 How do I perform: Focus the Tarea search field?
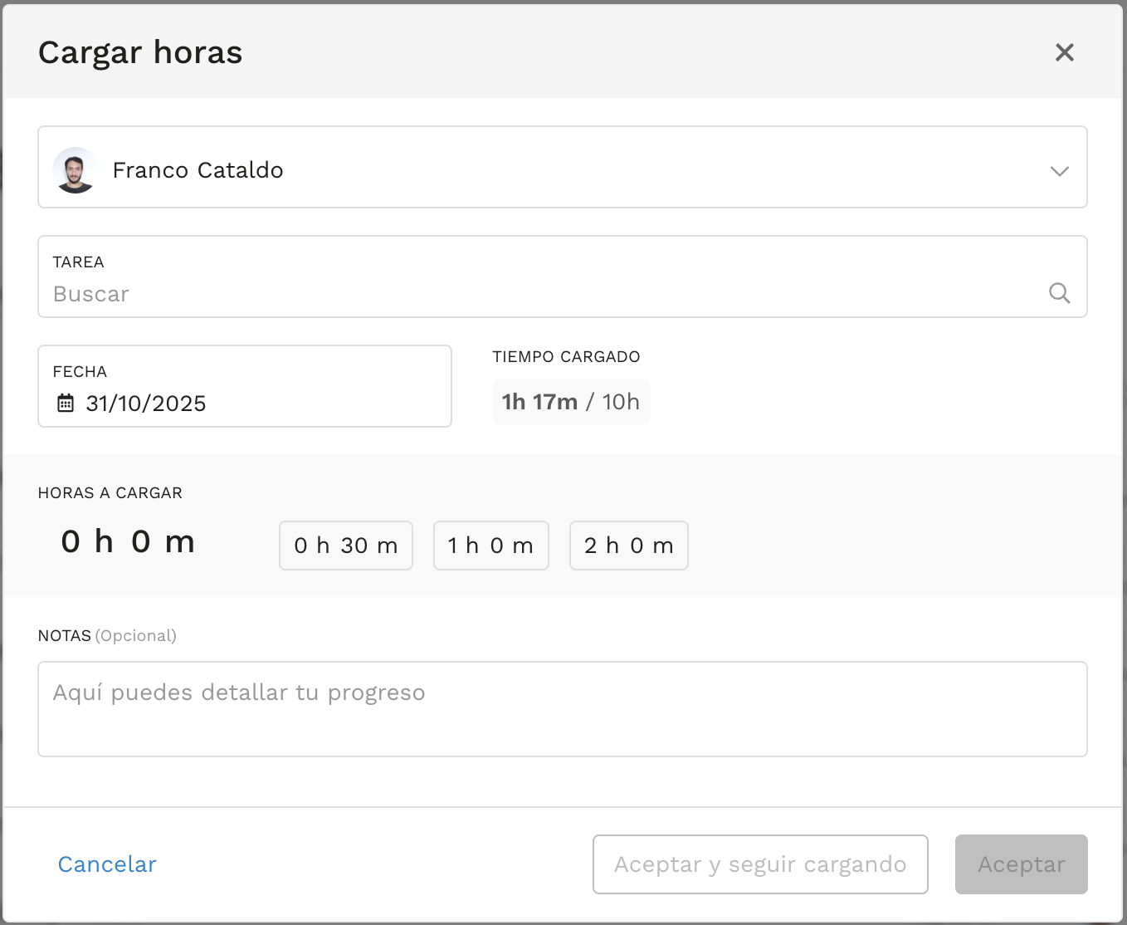pyautogui.click(x=563, y=277)
